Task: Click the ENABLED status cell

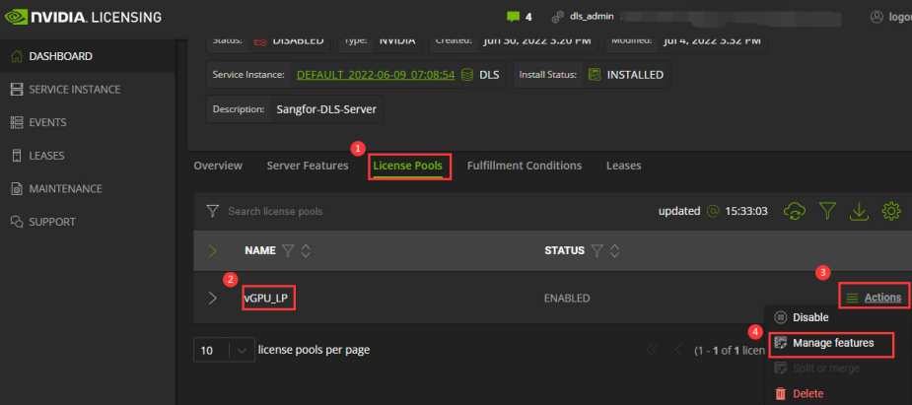Action: pos(567,299)
